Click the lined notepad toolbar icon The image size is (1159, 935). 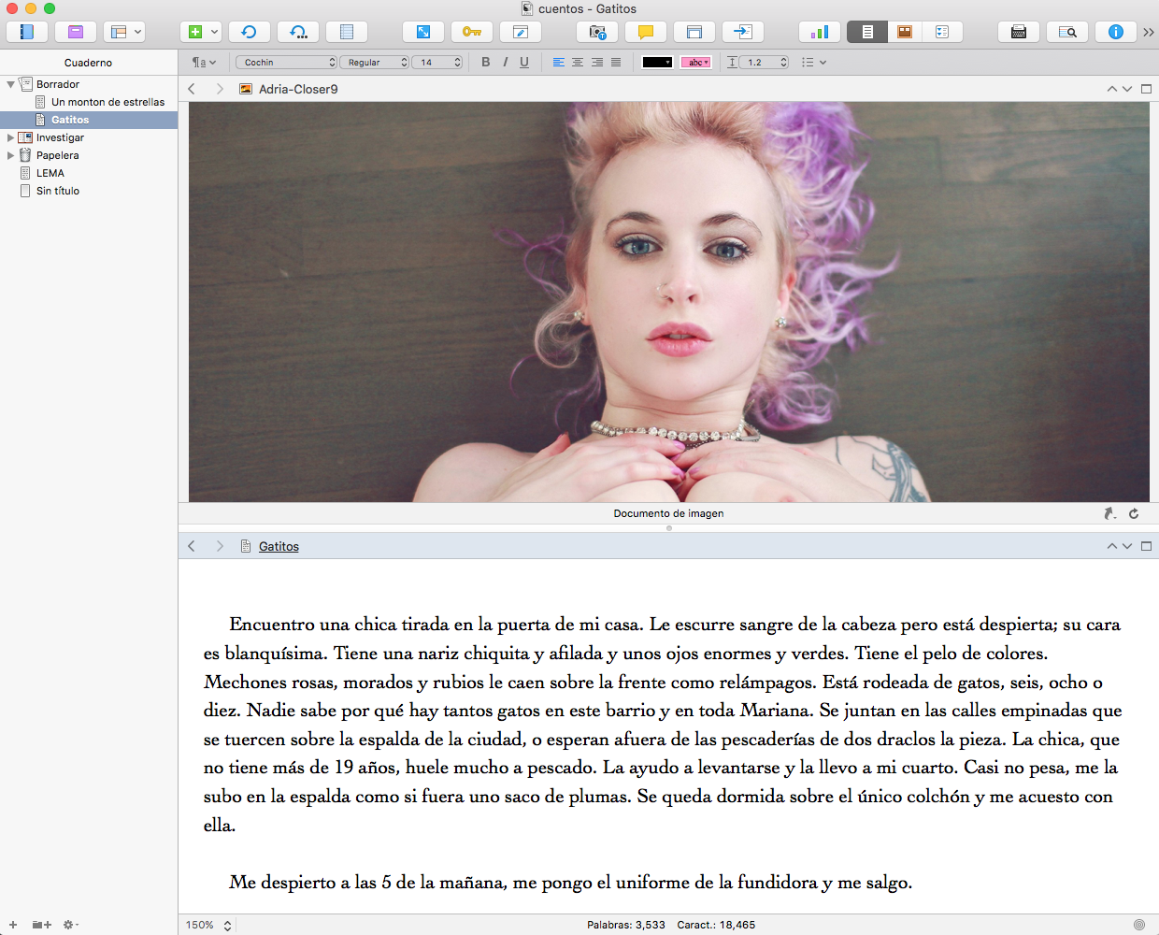point(347,32)
